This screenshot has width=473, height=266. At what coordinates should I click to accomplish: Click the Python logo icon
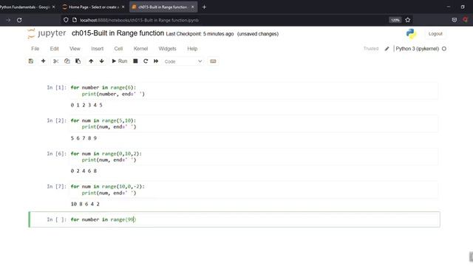411,33
